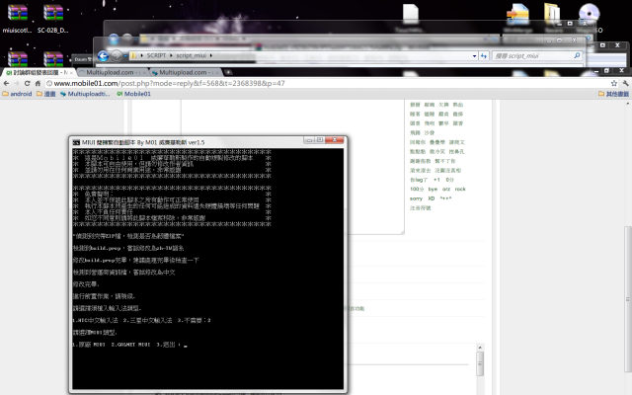
Task: Reload the Chrome page
Action: click(x=27, y=83)
